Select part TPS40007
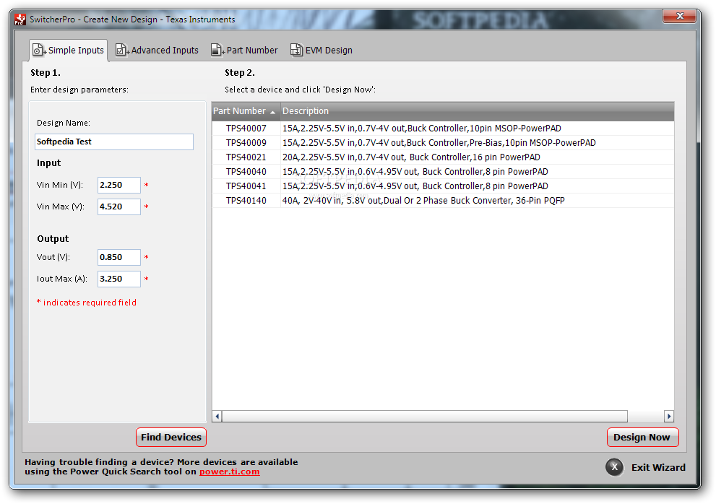Image resolution: width=716 pixels, height=504 pixels. coord(246,129)
